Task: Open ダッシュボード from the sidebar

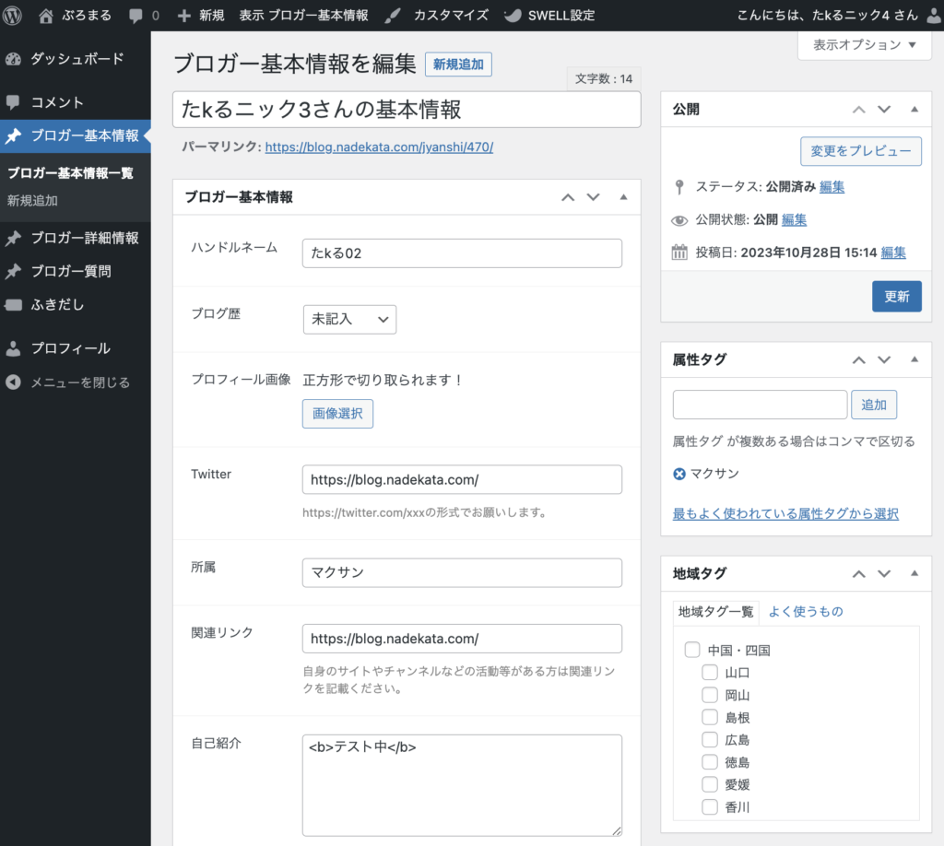Action: click(x=76, y=59)
